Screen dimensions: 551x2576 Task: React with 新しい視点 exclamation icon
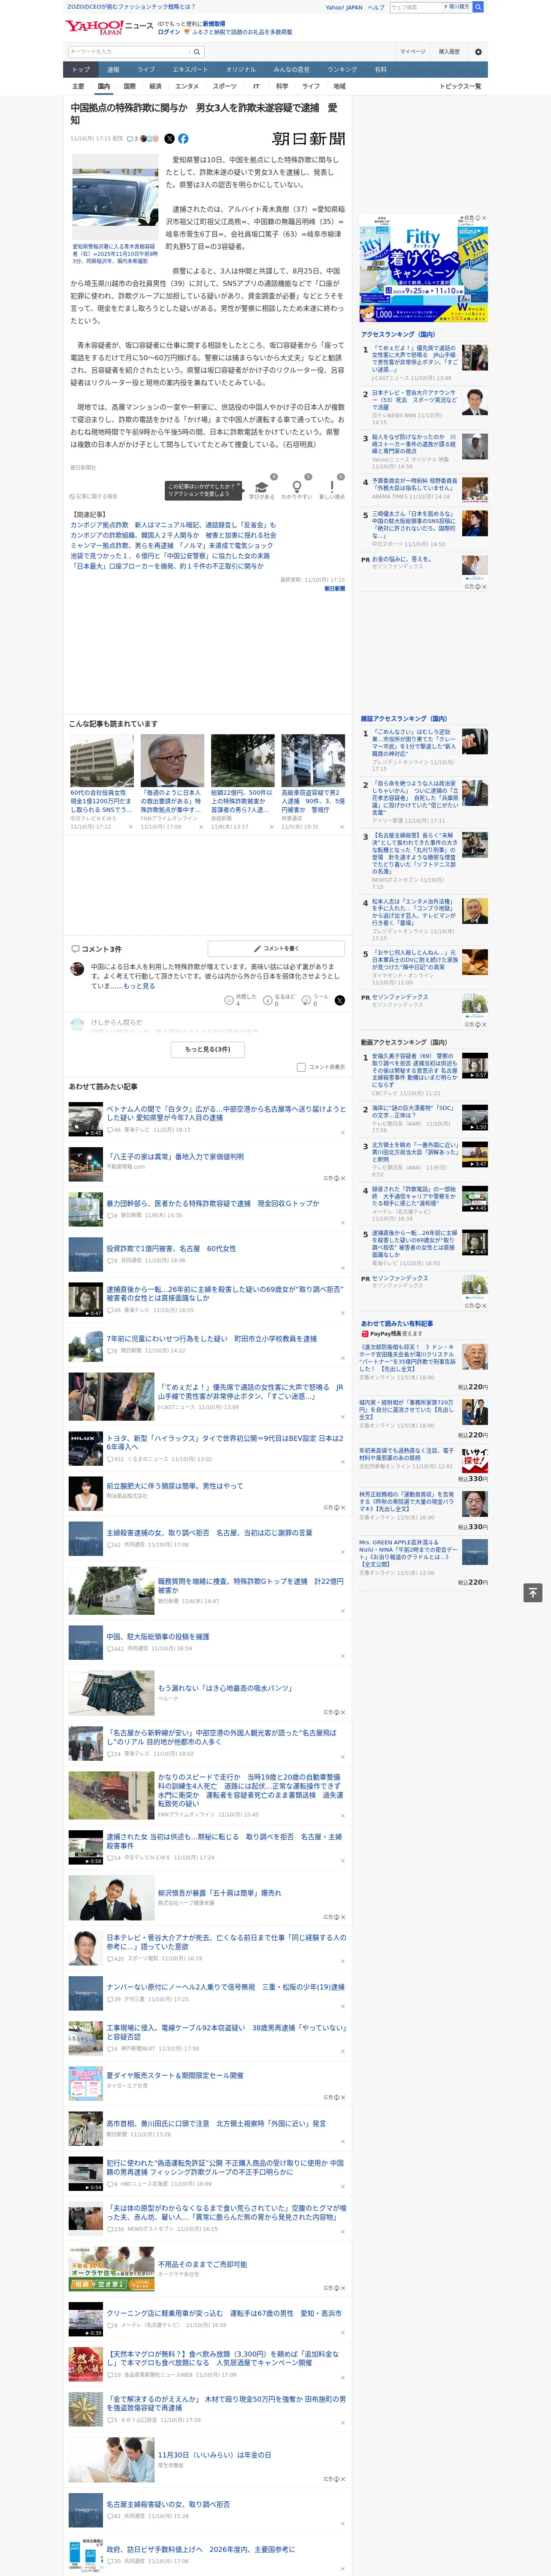click(x=332, y=487)
